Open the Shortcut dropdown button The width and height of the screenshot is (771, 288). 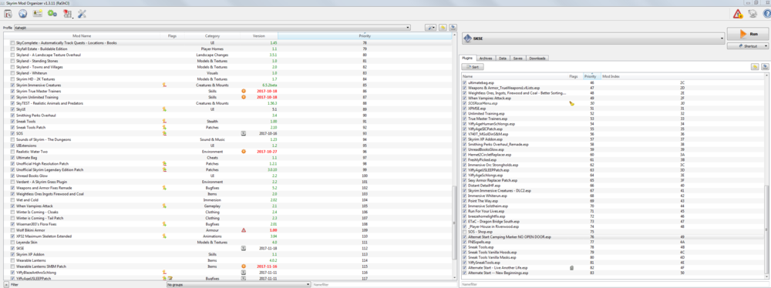[748, 46]
